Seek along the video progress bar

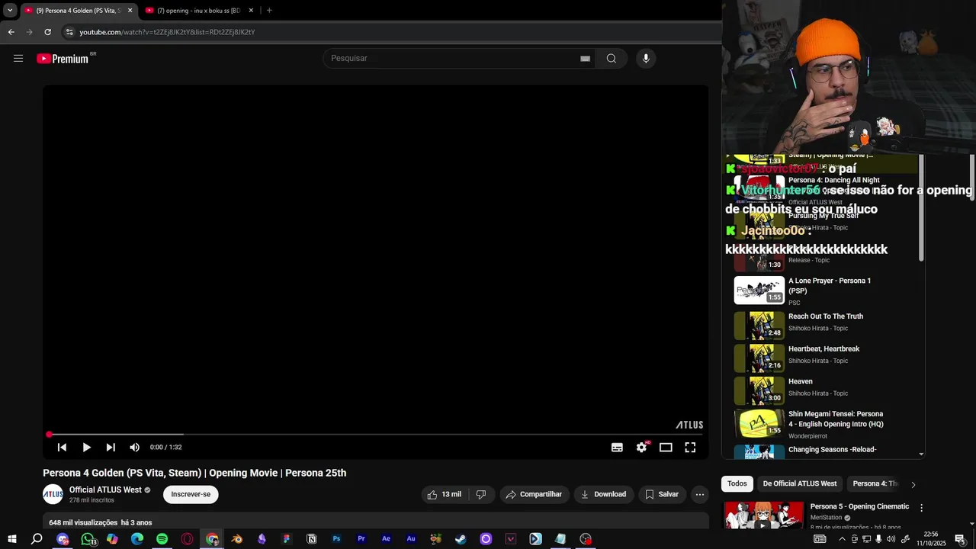point(375,435)
